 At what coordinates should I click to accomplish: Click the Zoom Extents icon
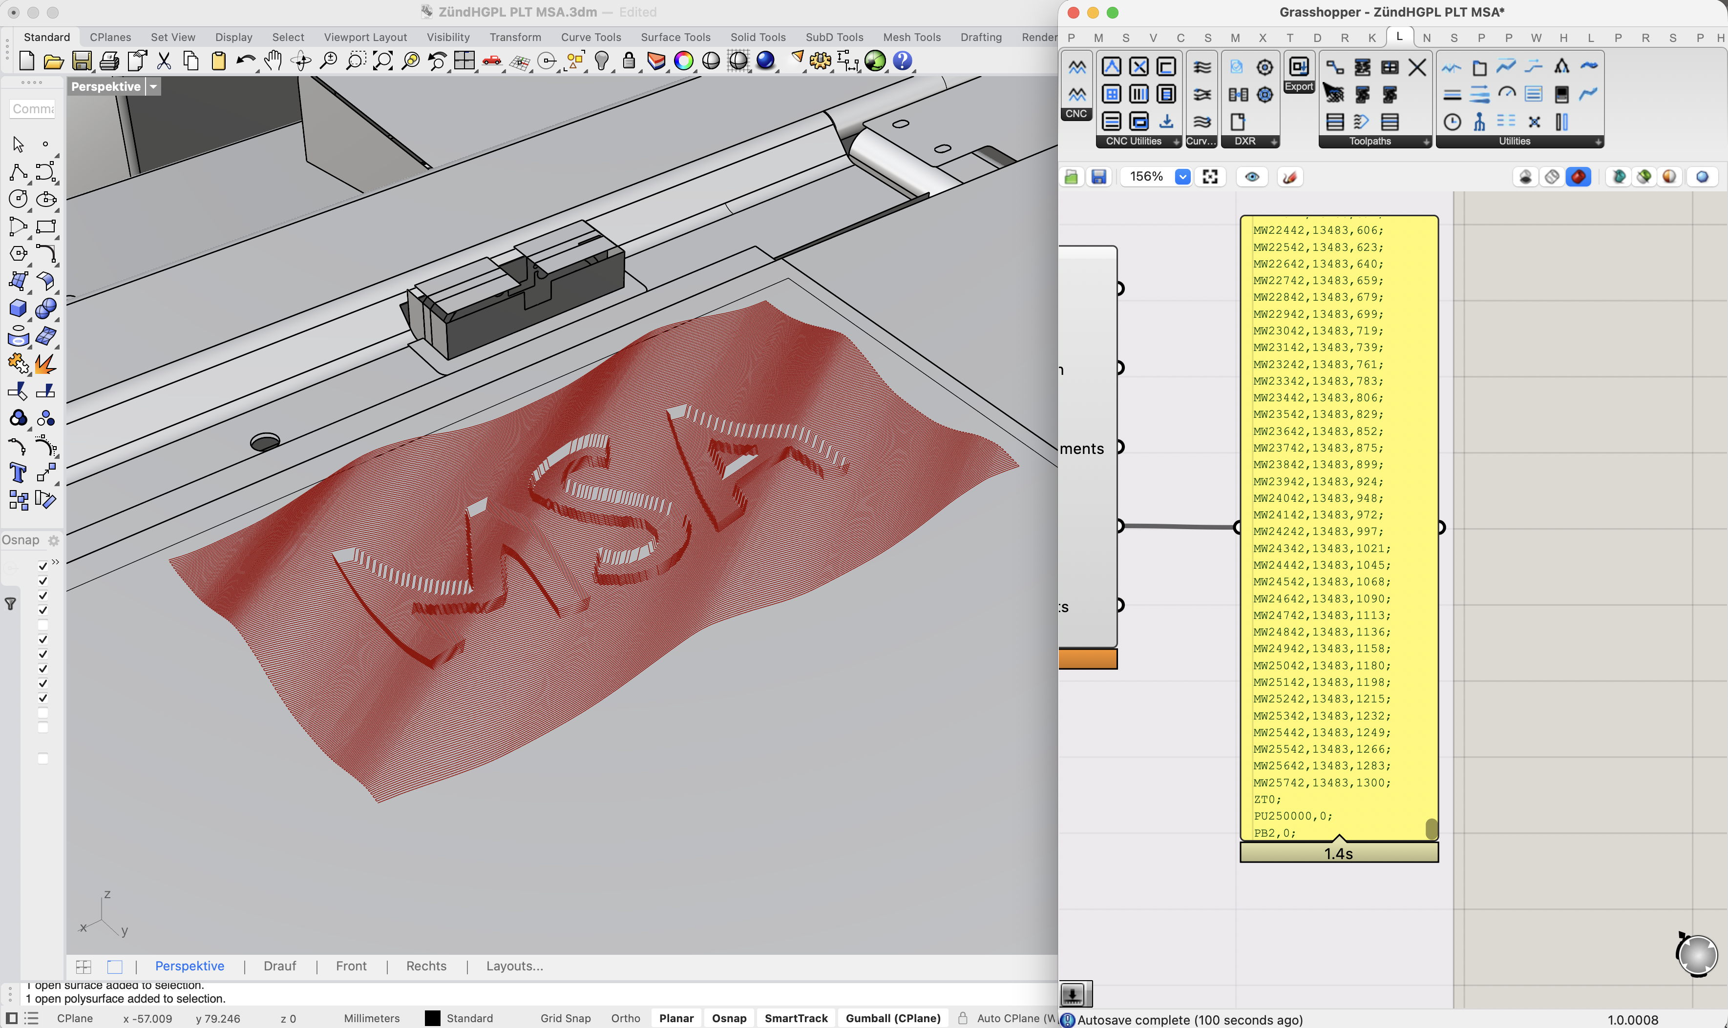pos(382,62)
